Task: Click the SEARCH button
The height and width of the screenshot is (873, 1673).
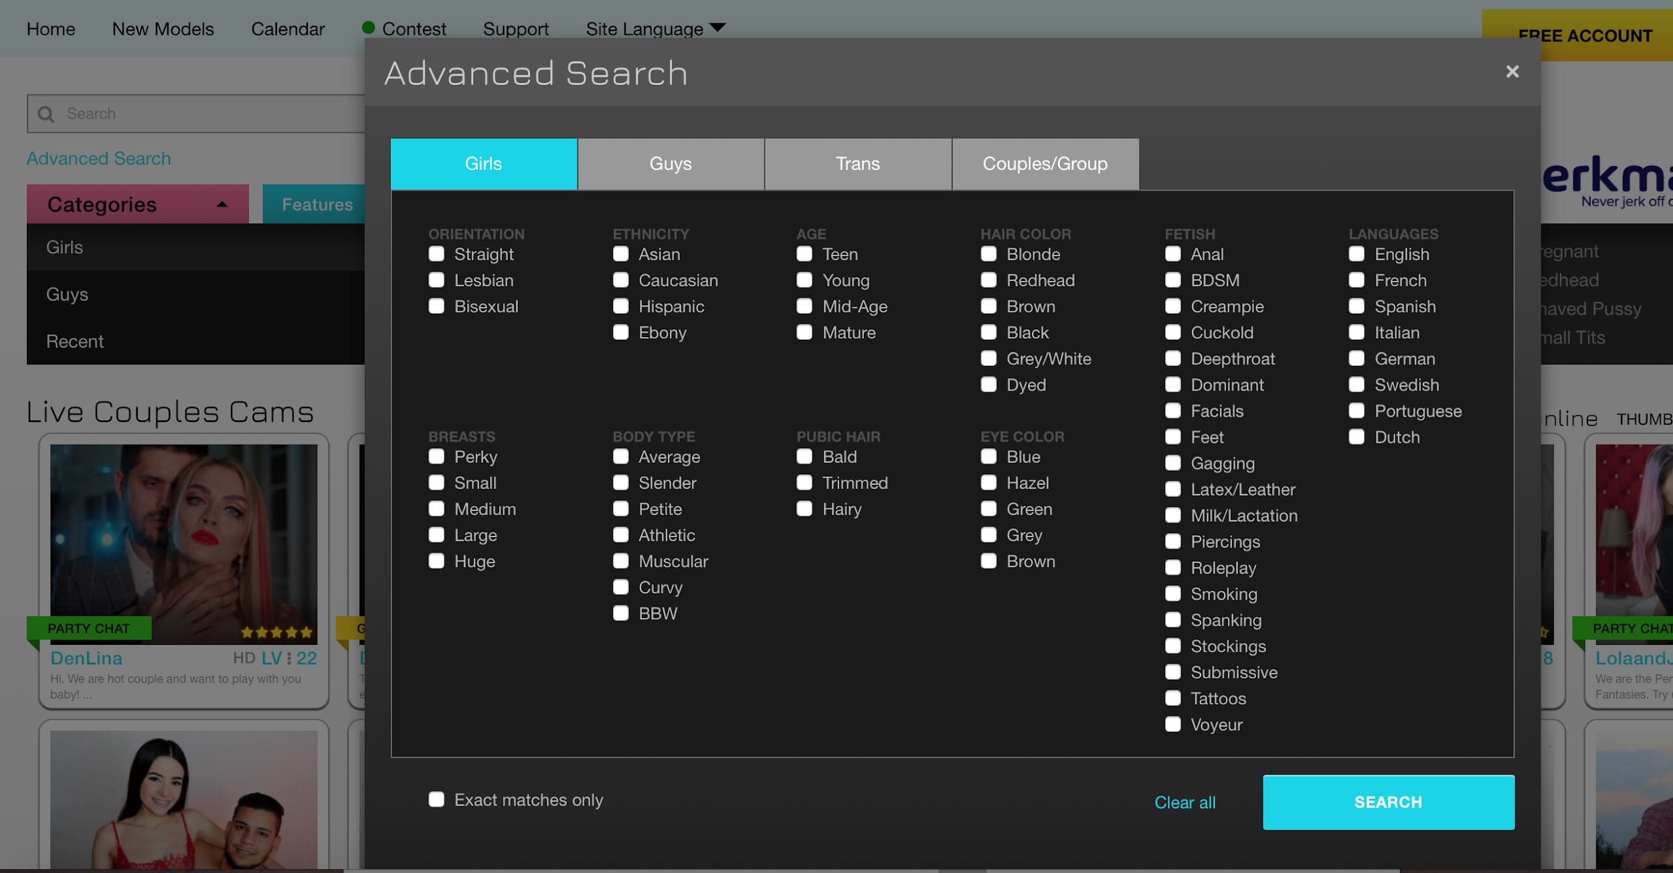Action: (x=1389, y=802)
